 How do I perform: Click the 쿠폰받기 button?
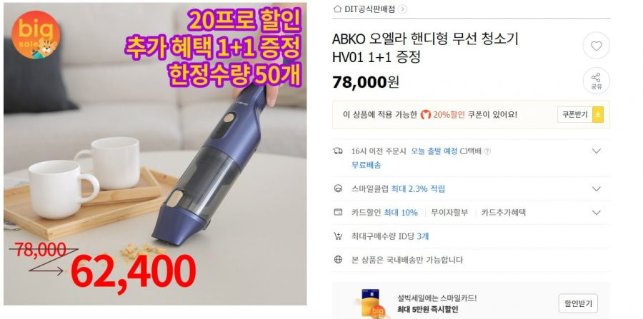pos(575,115)
